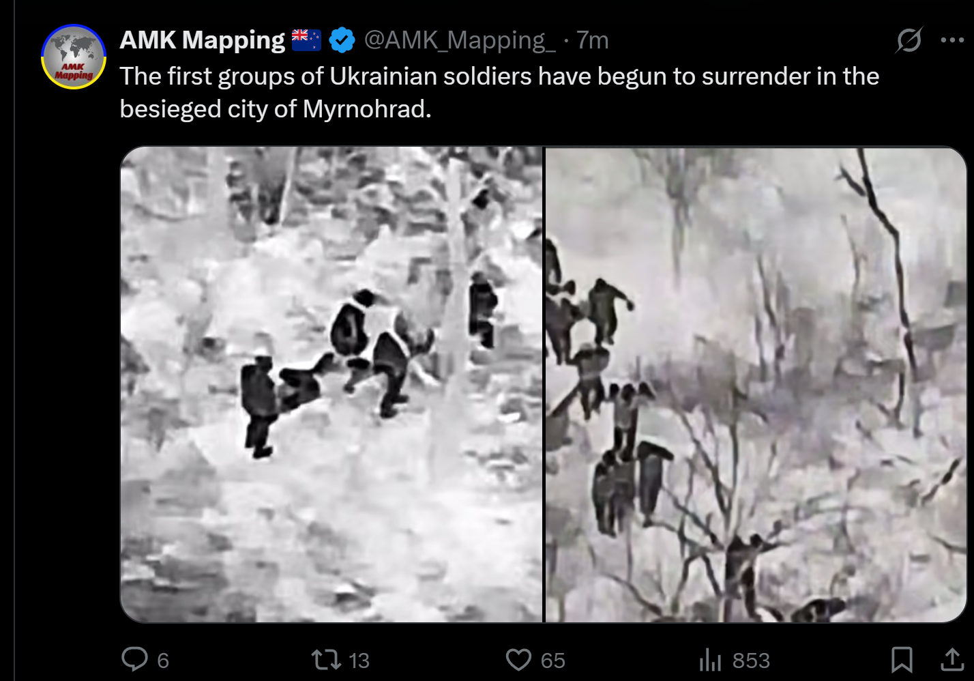This screenshot has height=681, width=974.
Task: Open the @AMK_Mapping_ handle link
Action: coord(460,40)
